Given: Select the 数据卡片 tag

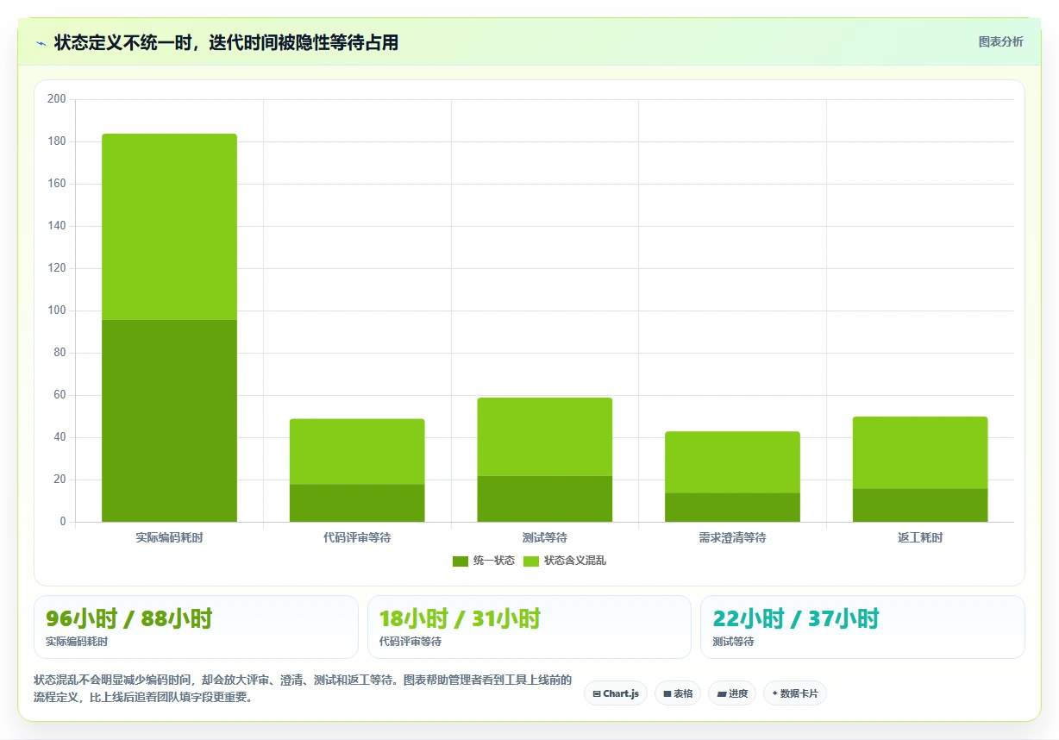Looking at the screenshot, I should [795, 693].
